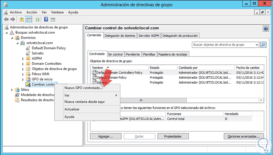Click the Up one level folder icon

tap(22, 19)
